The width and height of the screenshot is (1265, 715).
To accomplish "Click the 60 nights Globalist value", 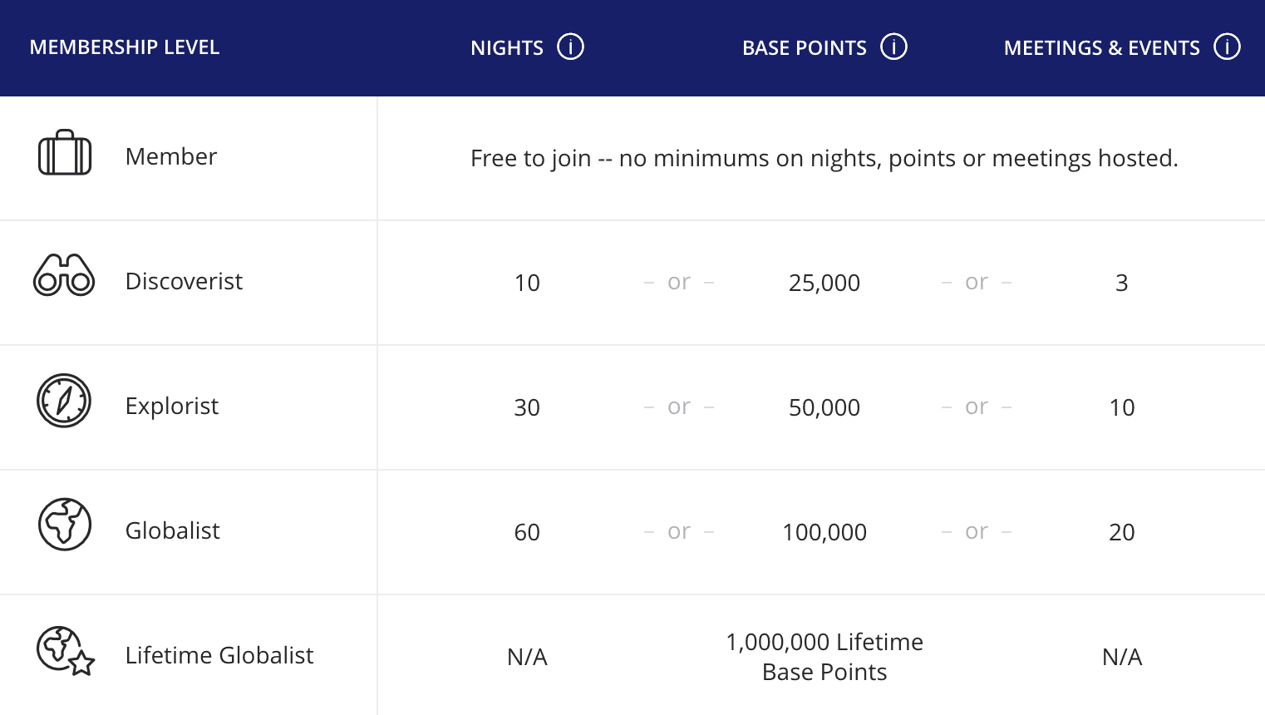I will pyautogui.click(x=527, y=532).
